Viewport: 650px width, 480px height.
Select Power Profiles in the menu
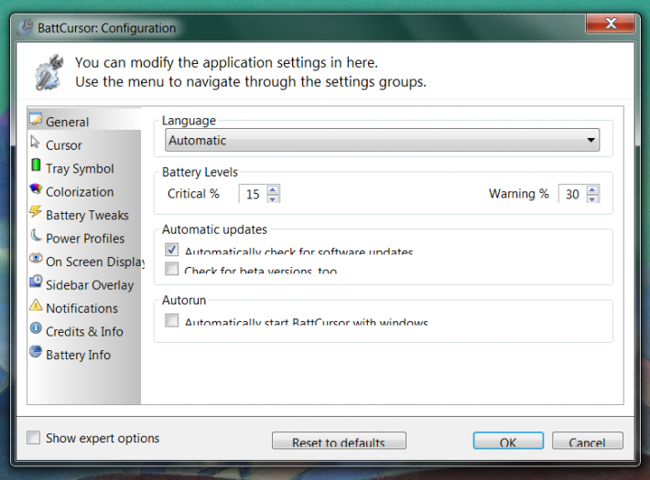click(x=85, y=238)
